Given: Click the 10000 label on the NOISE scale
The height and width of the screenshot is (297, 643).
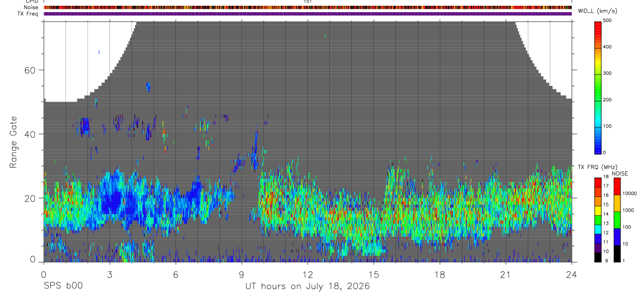Looking at the screenshot, I should [x=630, y=193].
